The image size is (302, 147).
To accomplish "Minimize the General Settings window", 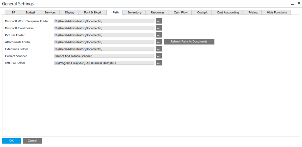I will (x=292, y=3).
